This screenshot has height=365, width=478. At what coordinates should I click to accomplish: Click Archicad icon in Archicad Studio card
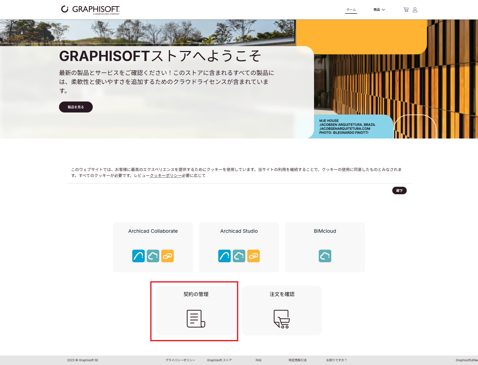pos(224,256)
